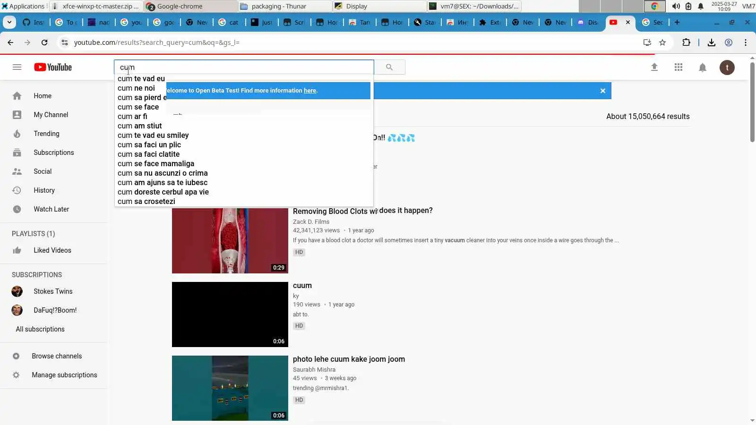The height and width of the screenshot is (425, 756).
Task: Open the system notification bell in panel
Action: (x=701, y=6)
